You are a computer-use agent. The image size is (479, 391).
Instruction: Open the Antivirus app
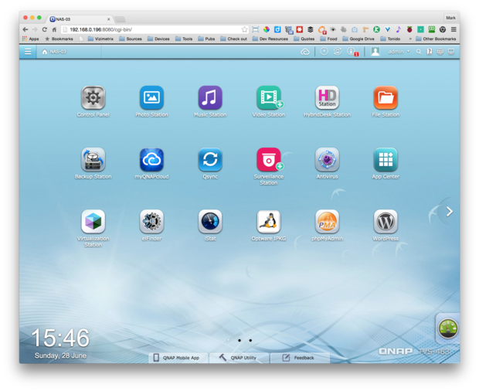pos(327,159)
